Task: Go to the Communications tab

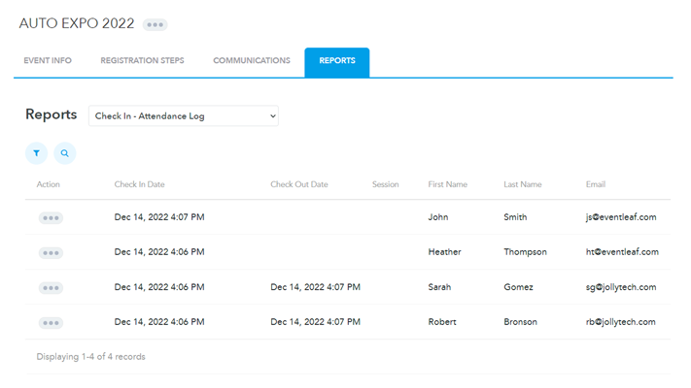Action: (x=252, y=61)
